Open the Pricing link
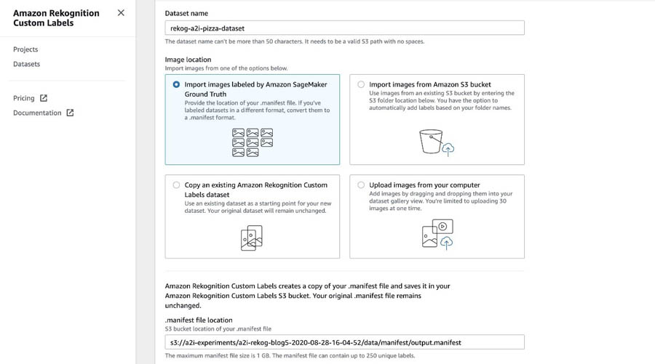The height and width of the screenshot is (364, 655). pyautogui.click(x=24, y=98)
